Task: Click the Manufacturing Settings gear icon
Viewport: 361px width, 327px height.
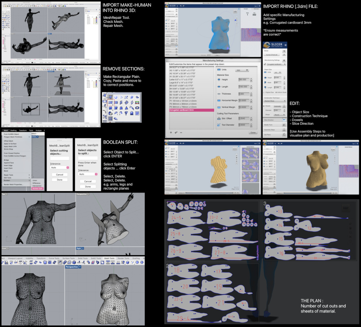Action: pyautogui.click(x=284, y=60)
